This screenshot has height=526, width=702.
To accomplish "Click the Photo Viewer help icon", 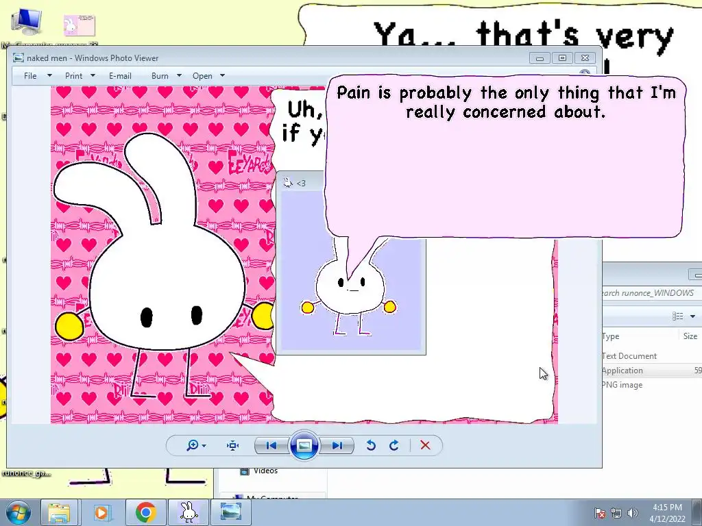I will click(x=585, y=73).
